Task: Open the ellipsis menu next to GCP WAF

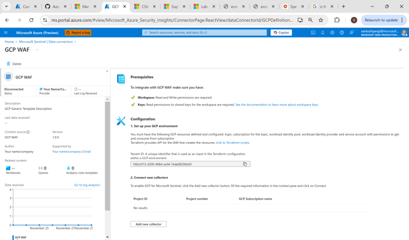Action: tap(37, 50)
